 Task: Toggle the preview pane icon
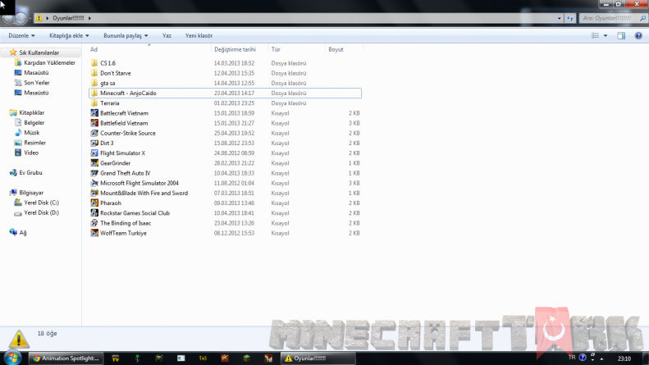click(621, 35)
